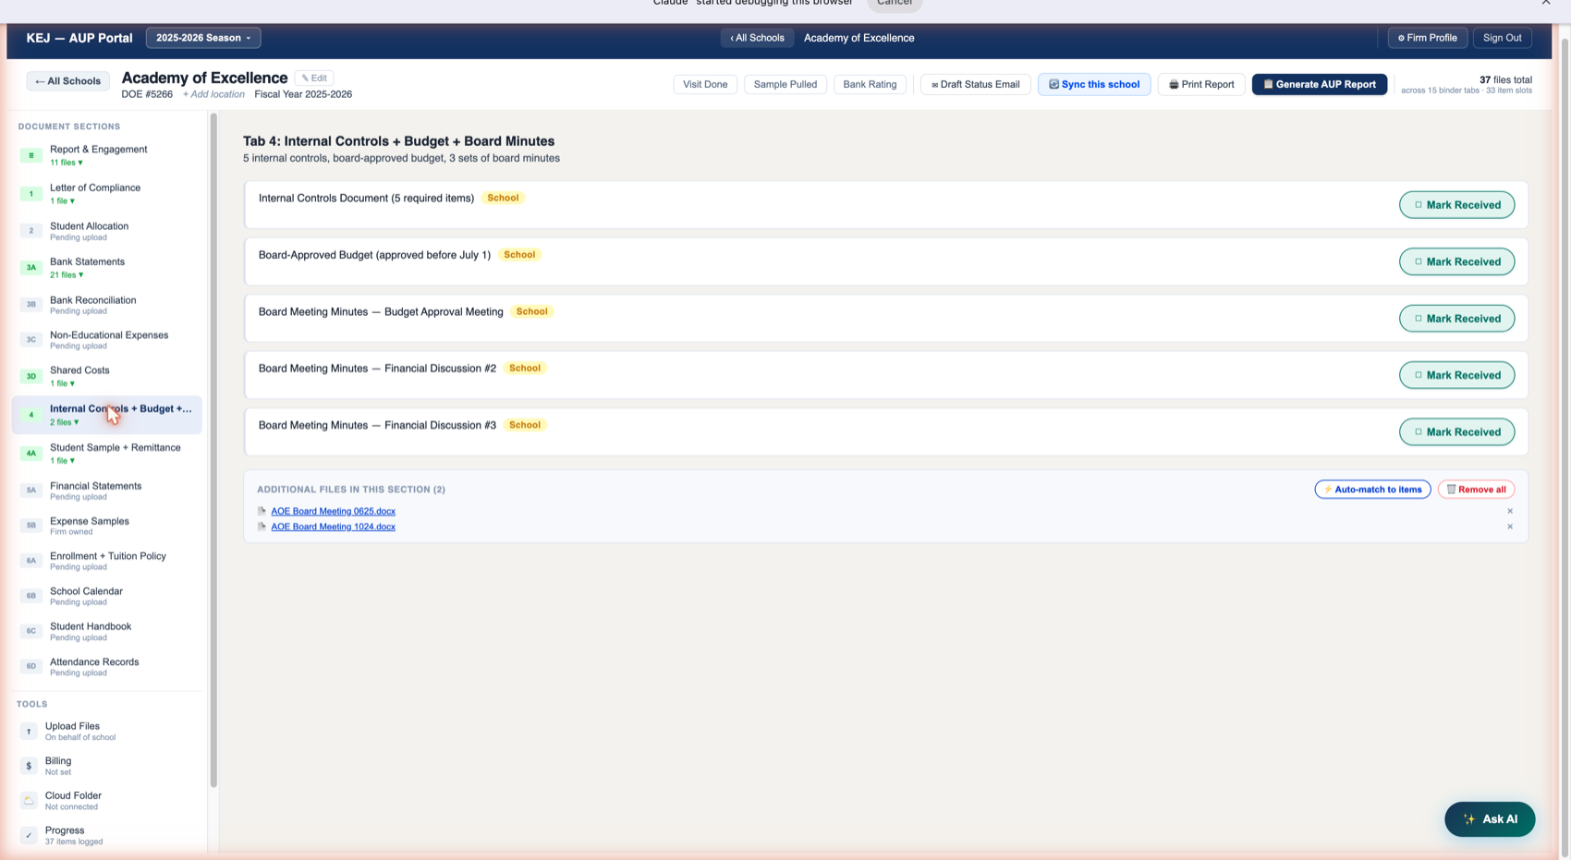Image resolution: width=1571 pixels, height=860 pixels.
Task: Expand the 11 files list under Report & Engagement
Action: point(67,163)
